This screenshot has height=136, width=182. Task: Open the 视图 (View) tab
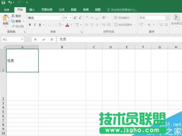click(98, 10)
